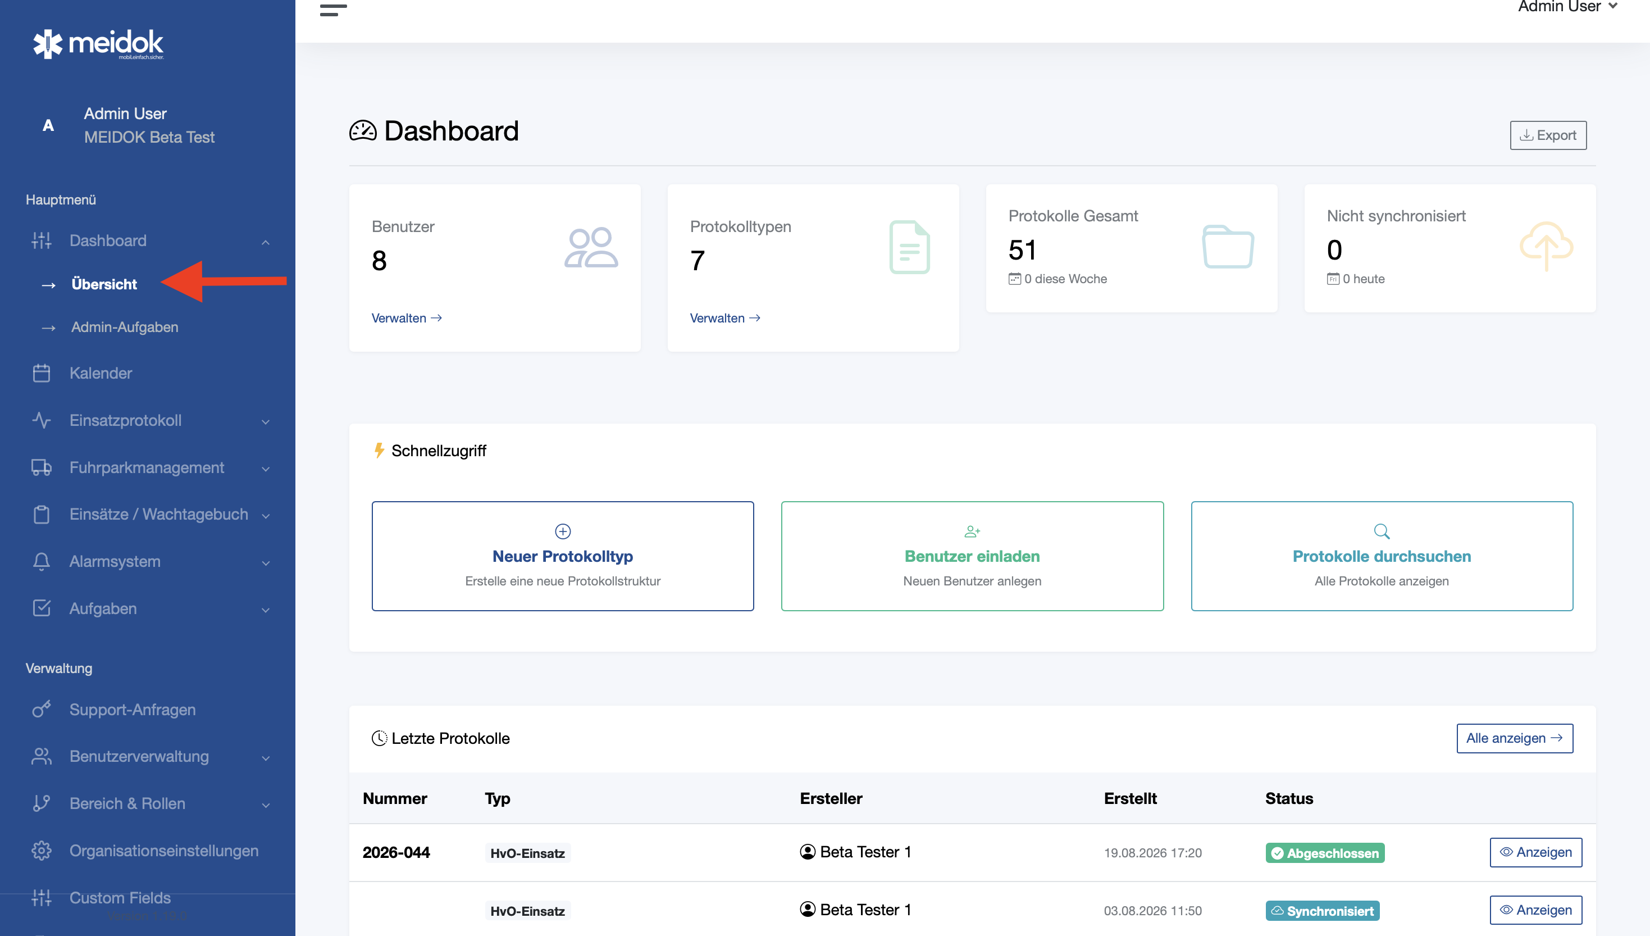The height and width of the screenshot is (936, 1650).
Task: Collapse the Dashboard sidebar submenu chevron
Action: coord(266,242)
